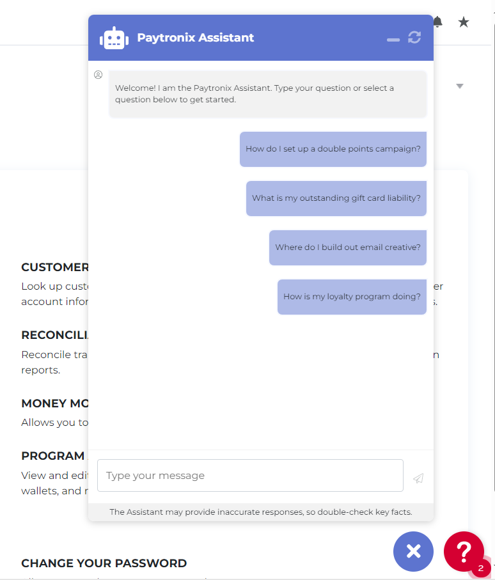Screen dimensions: 495x580
Task: Refresh the assistant conversation
Action: [414, 37]
